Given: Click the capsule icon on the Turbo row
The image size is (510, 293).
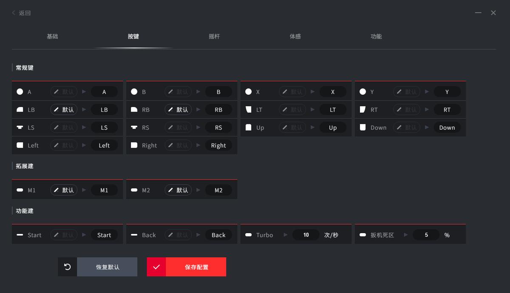Looking at the screenshot, I should pos(249,234).
